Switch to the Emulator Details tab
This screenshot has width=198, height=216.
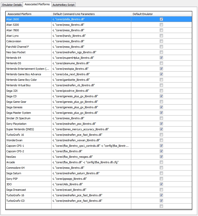pyautogui.click(x=12, y=5)
